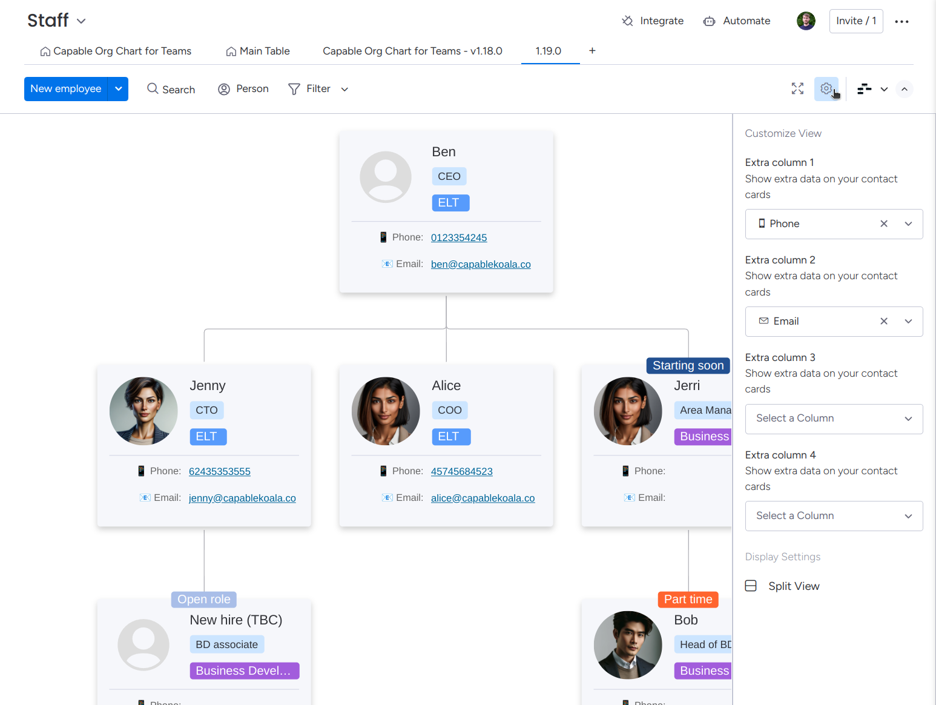This screenshot has width=936, height=705.
Task: Click the Open role badge
Action: pos(204,600)
